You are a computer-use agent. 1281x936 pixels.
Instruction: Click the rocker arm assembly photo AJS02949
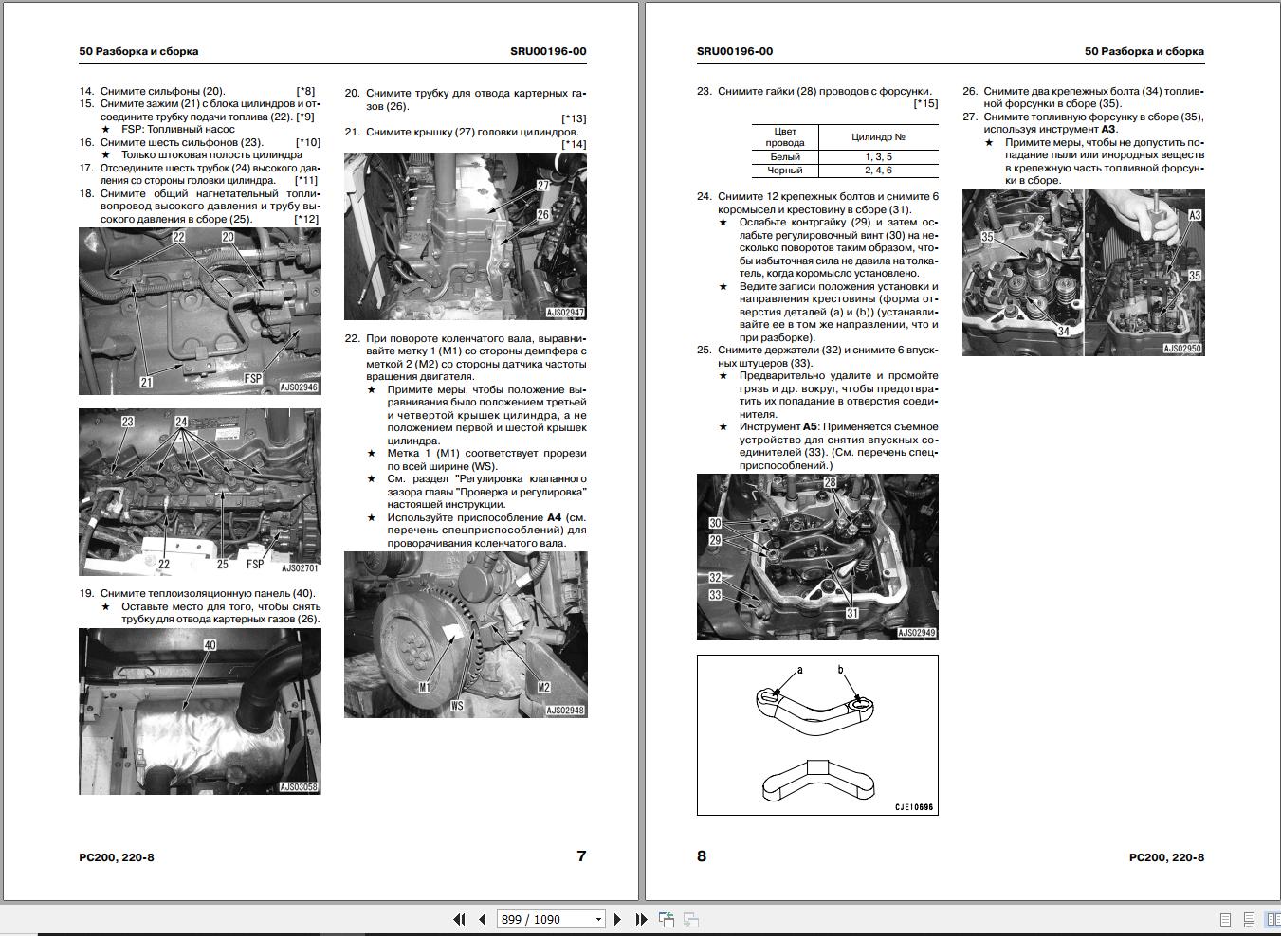click(817, 556)
